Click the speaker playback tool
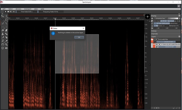This screenshot has height=110, width=182. point(6,48)
